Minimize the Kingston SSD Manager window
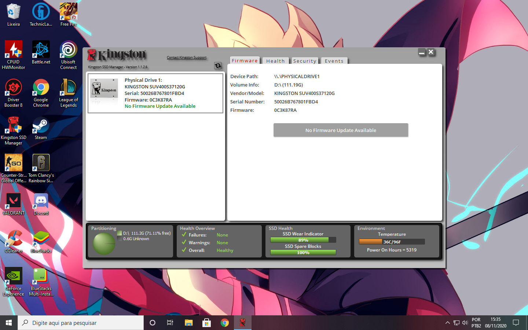The width and height of the screenshot is (528, 330). (422, 52)
